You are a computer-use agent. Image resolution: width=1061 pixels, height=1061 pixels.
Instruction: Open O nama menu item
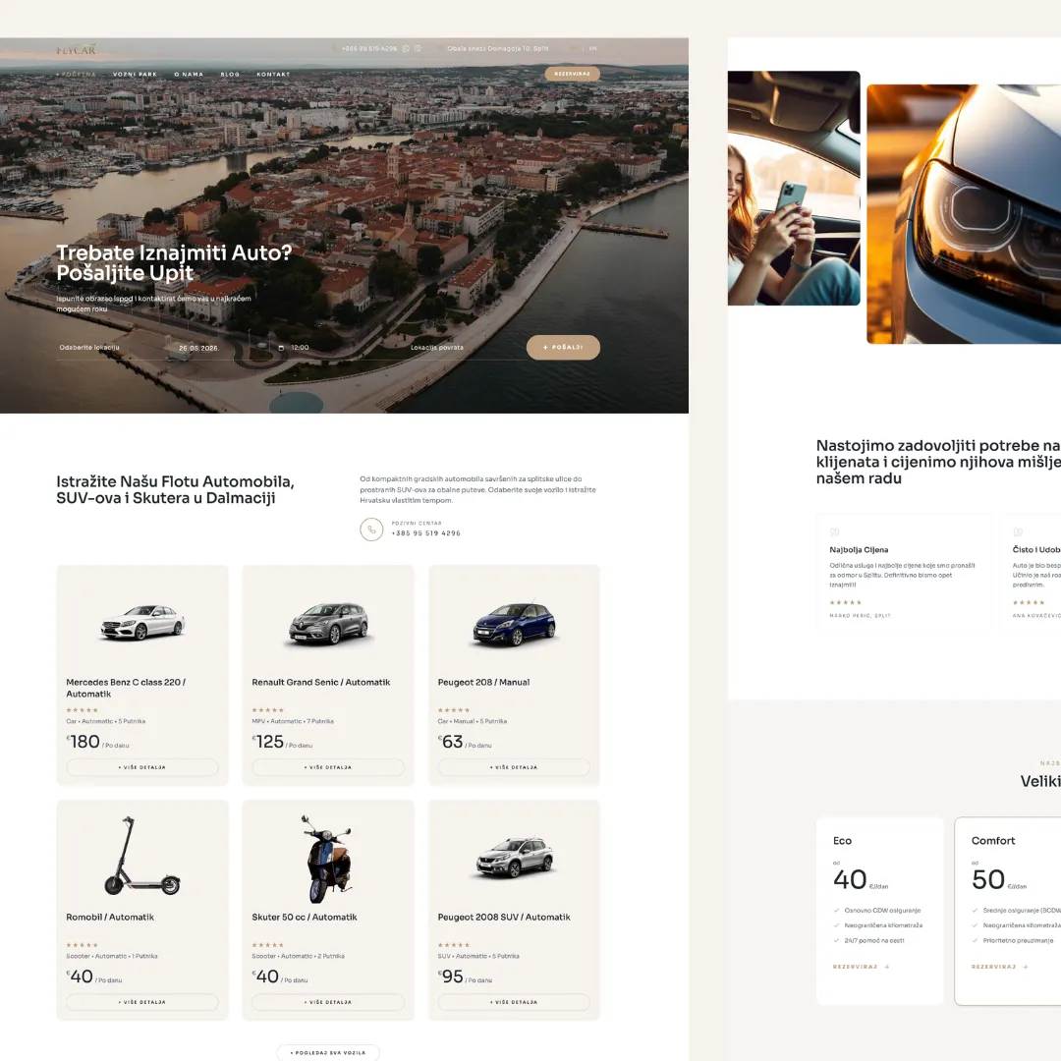pos(188,75)
